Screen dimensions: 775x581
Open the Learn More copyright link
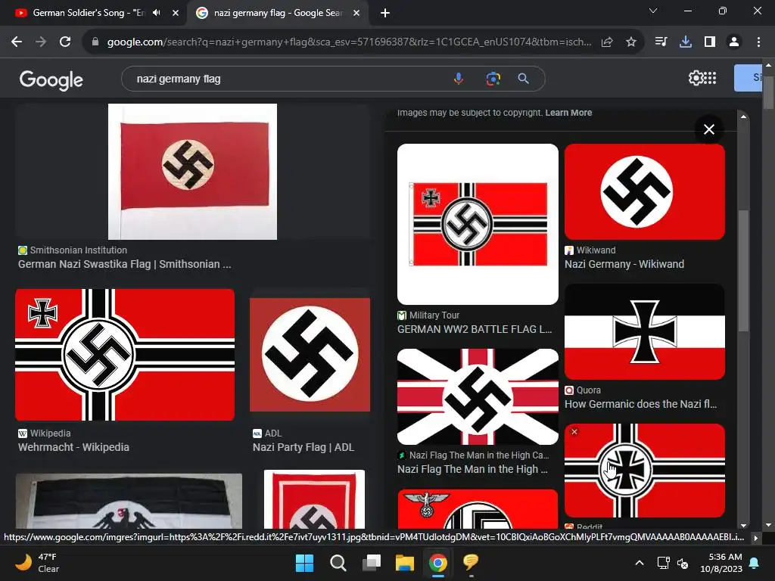point(568,113)
